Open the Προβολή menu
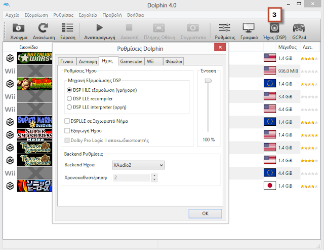Viewport: 324px width, 250px height. point(112,15)
